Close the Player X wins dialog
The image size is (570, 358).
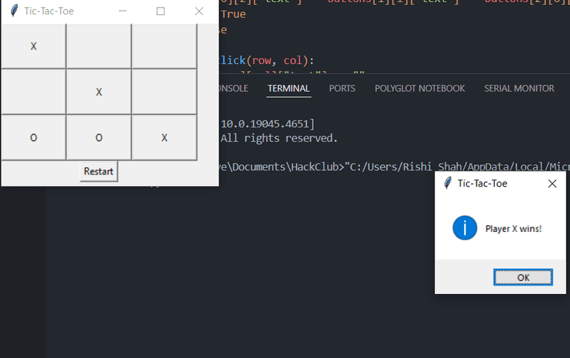(x=552, y=184)
